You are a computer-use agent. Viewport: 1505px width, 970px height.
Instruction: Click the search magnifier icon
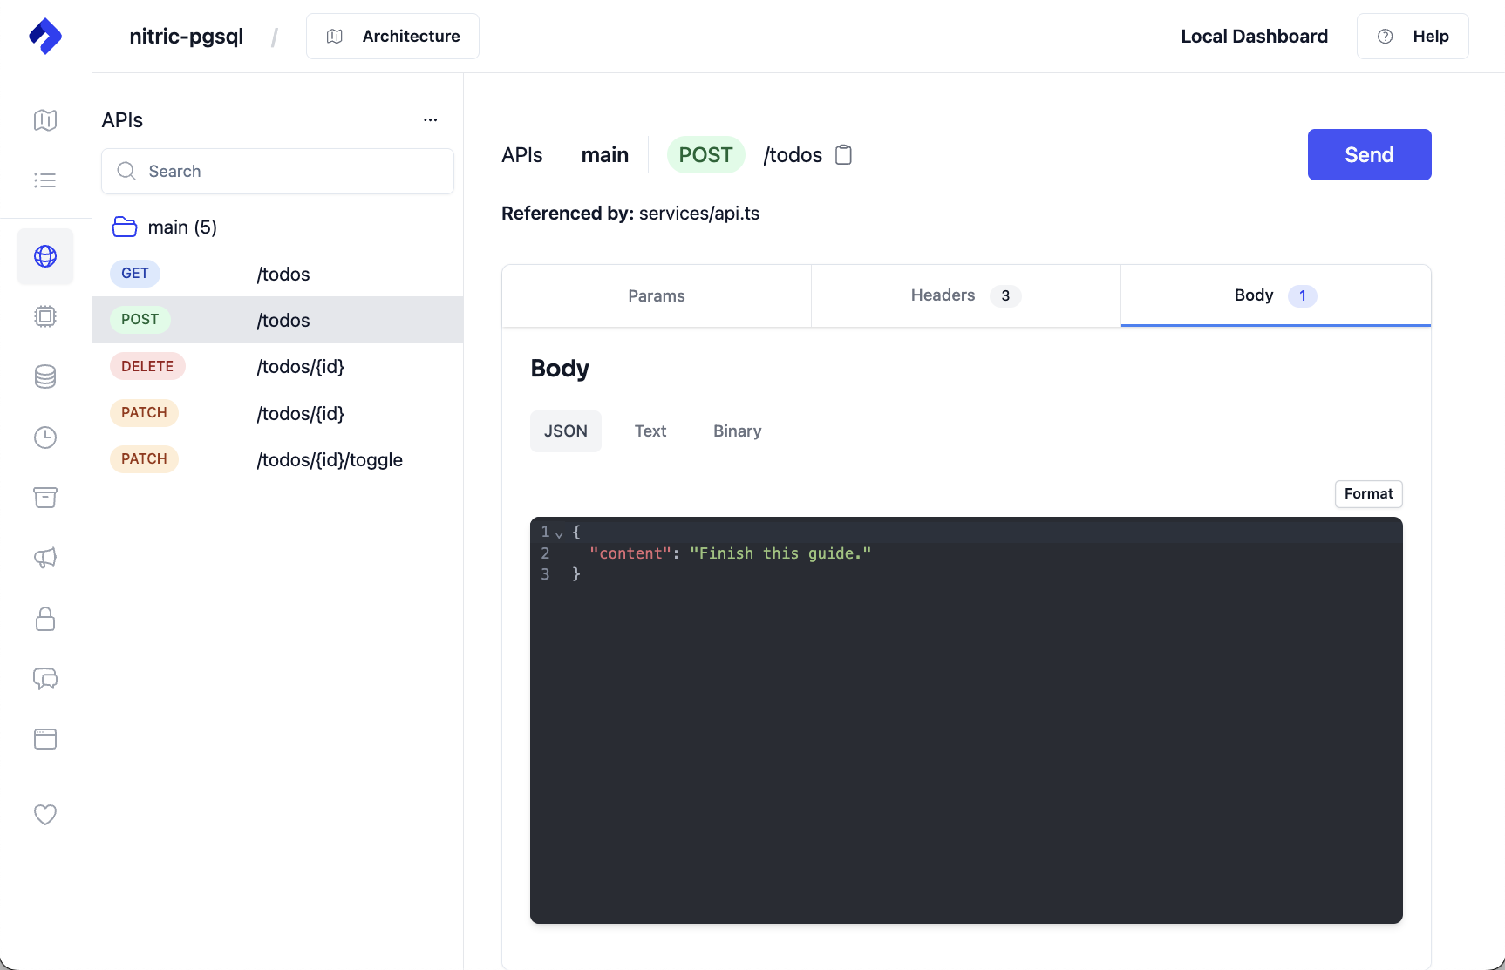[126, 171]
